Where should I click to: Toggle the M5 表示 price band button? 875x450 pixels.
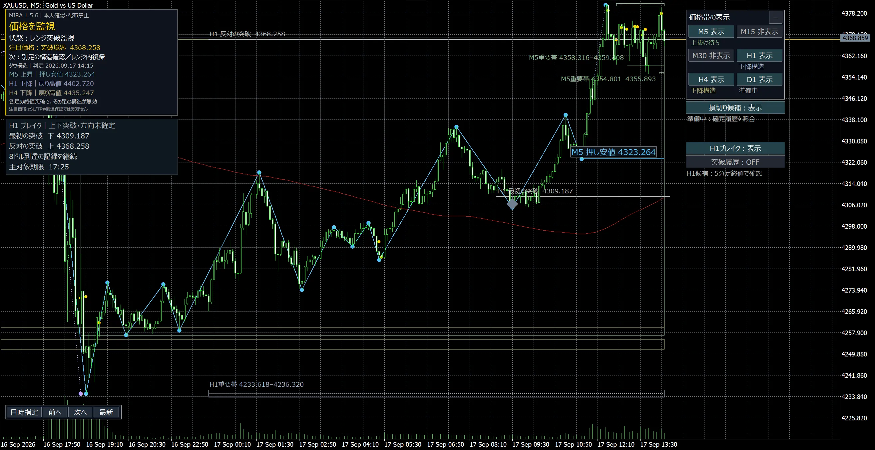[711, 32]
